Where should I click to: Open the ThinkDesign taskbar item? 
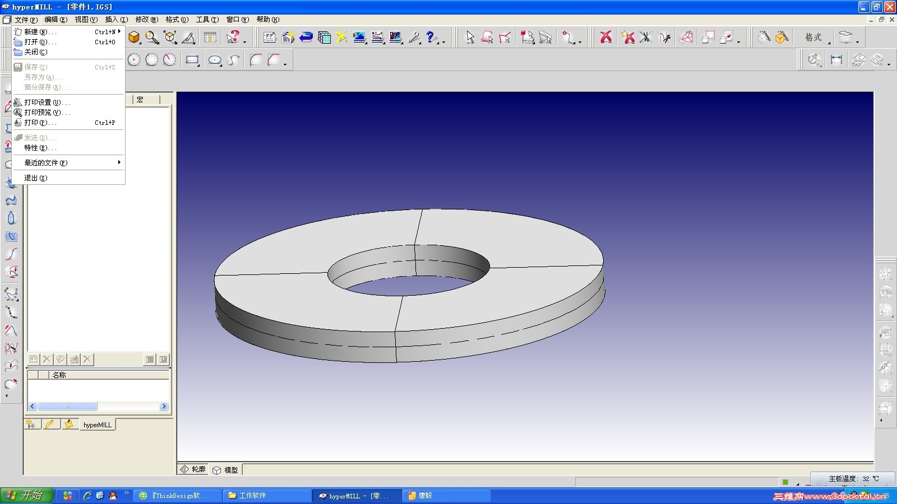(x=178, y=496)
